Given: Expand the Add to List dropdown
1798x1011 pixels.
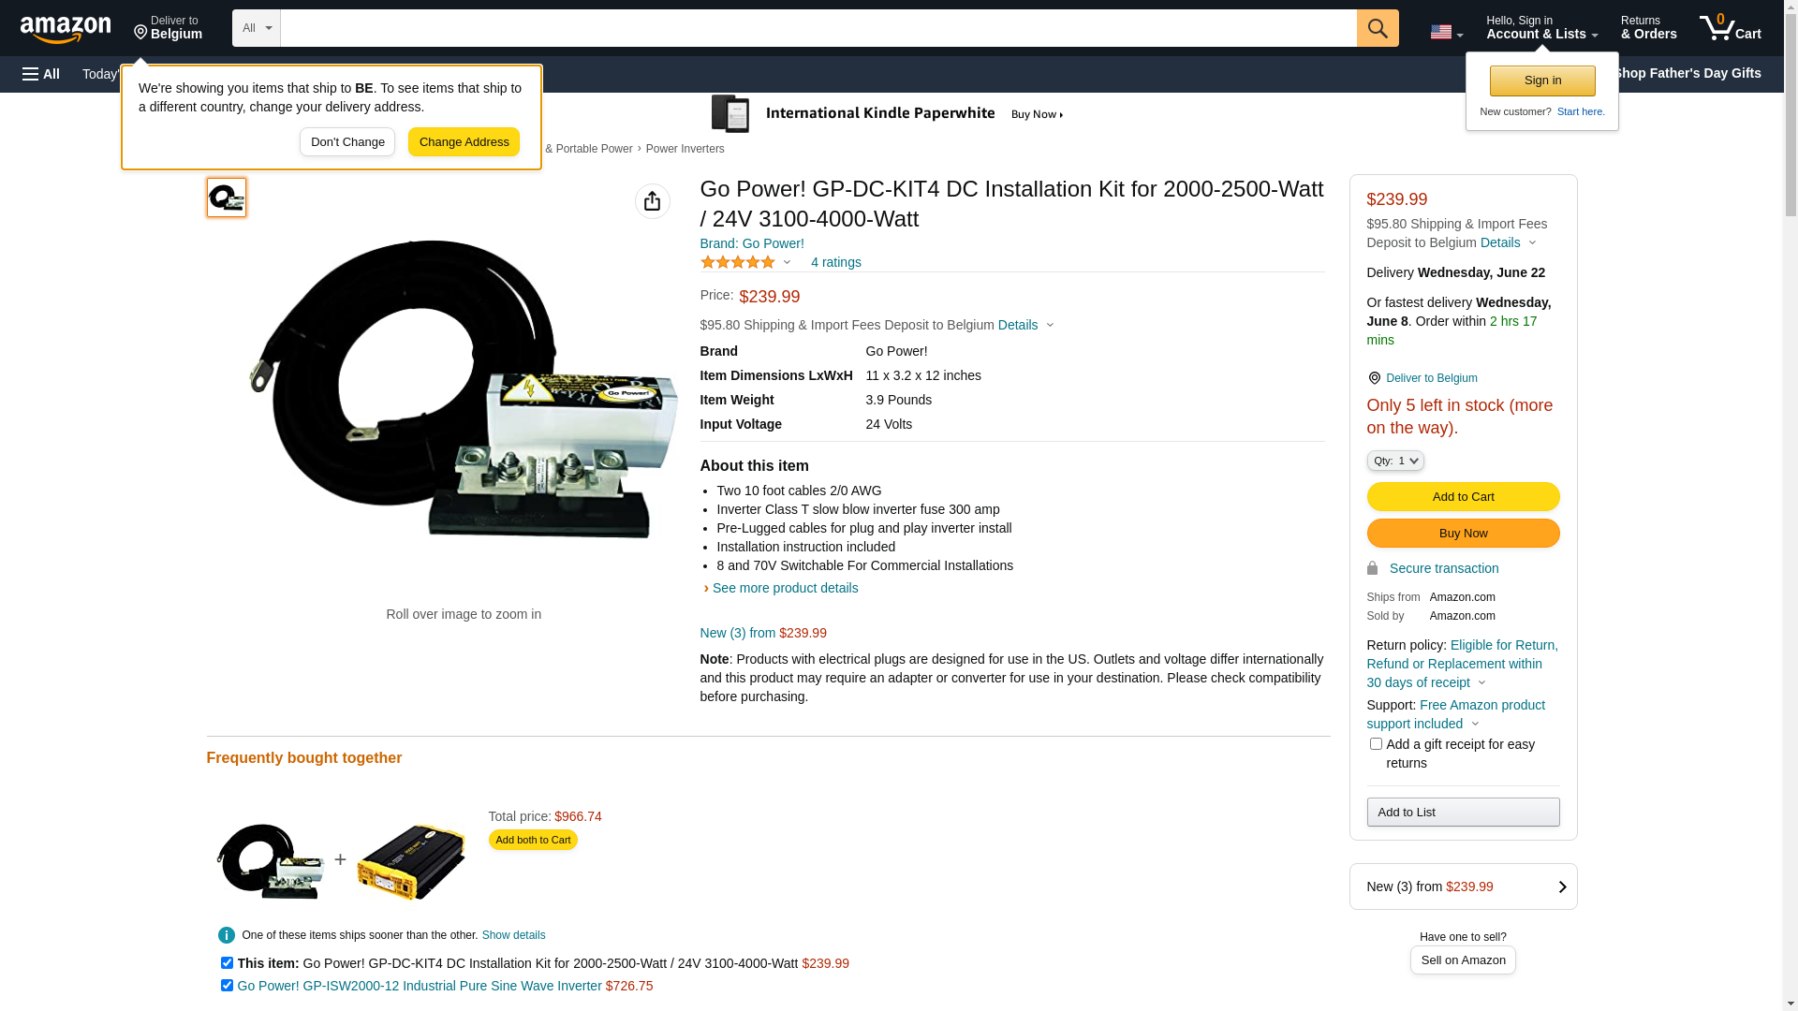Looking at the screenshot, I should (x=1463, y=813).
